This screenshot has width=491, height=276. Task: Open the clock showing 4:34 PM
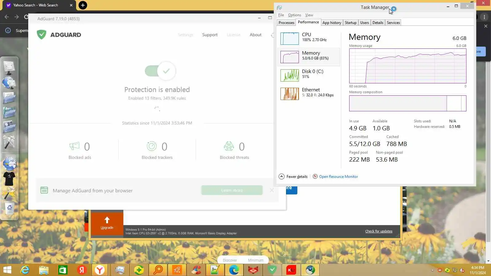pyautogui.click(x=477, y=270)
